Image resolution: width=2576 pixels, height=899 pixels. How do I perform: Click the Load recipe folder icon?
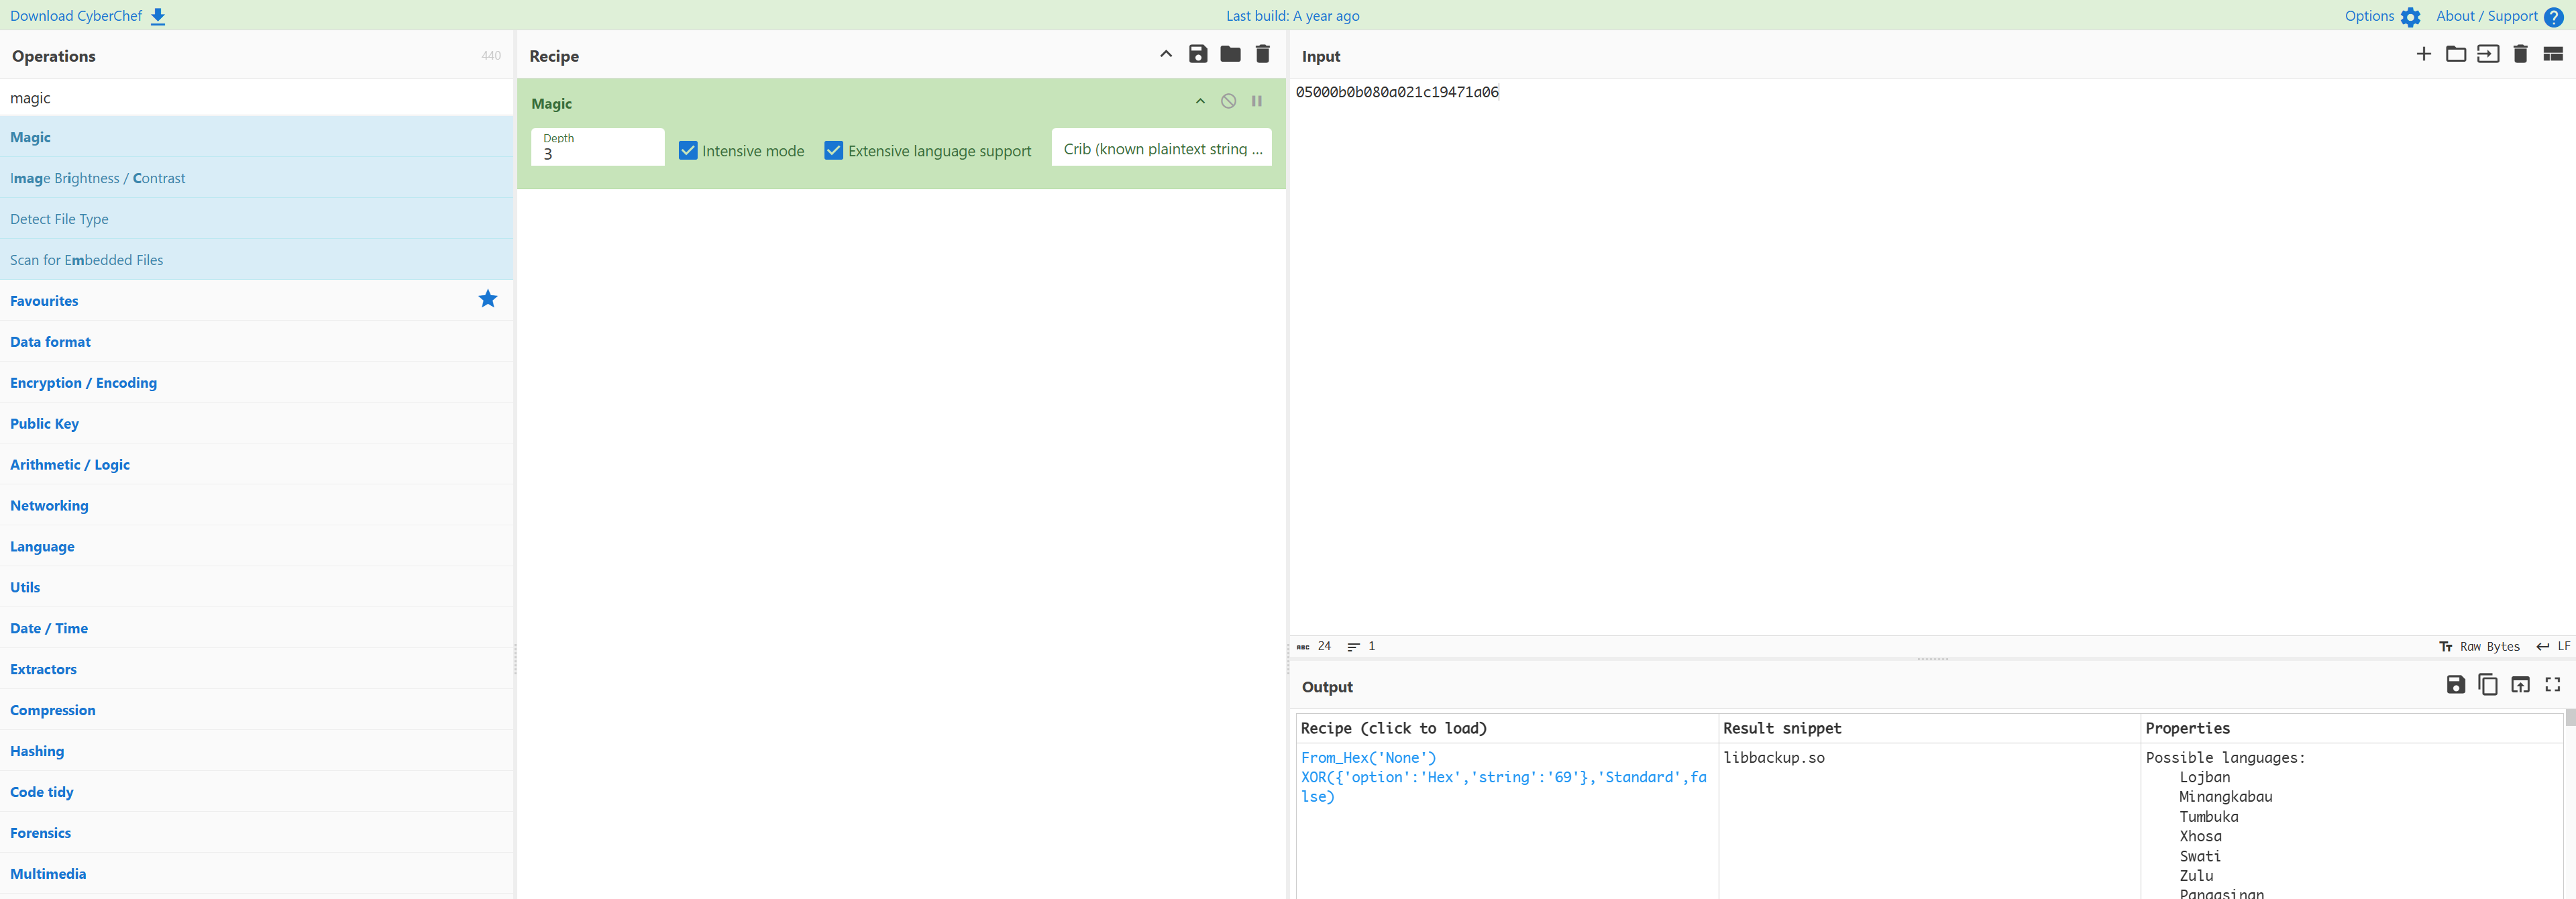tap(1230, 54)
